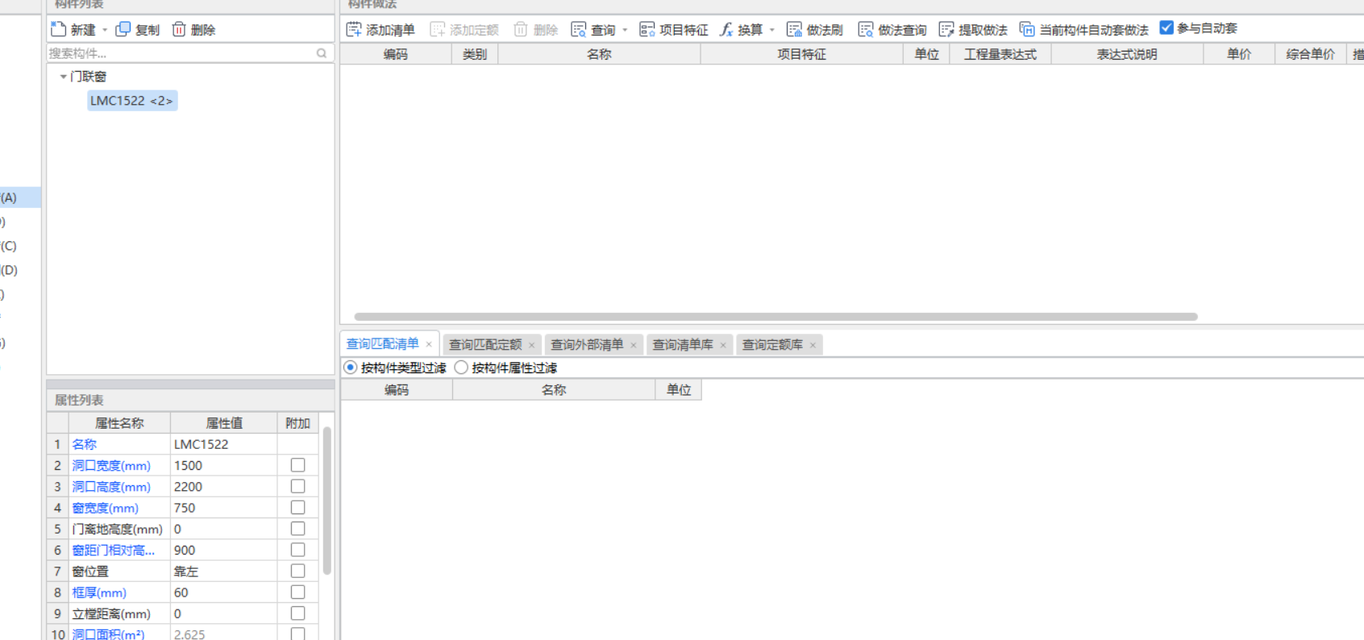Check 附加 box for 窗宽度(mm) row

coord(297,507)
